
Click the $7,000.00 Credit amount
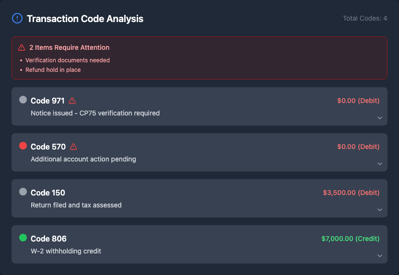pos(350,239)
